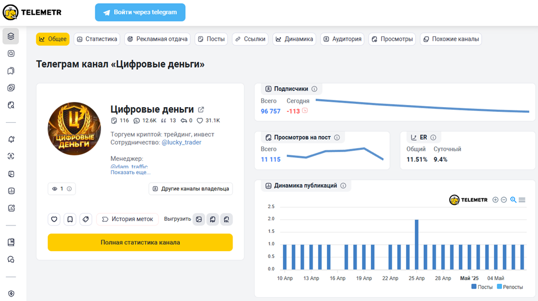
Task: Open channel external link icon beside title
Action: (201, 109)
